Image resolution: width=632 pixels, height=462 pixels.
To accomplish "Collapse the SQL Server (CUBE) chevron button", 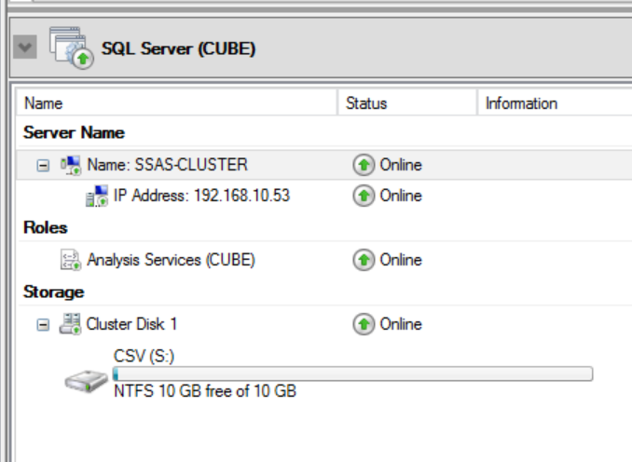I will [x=25, y=47].
